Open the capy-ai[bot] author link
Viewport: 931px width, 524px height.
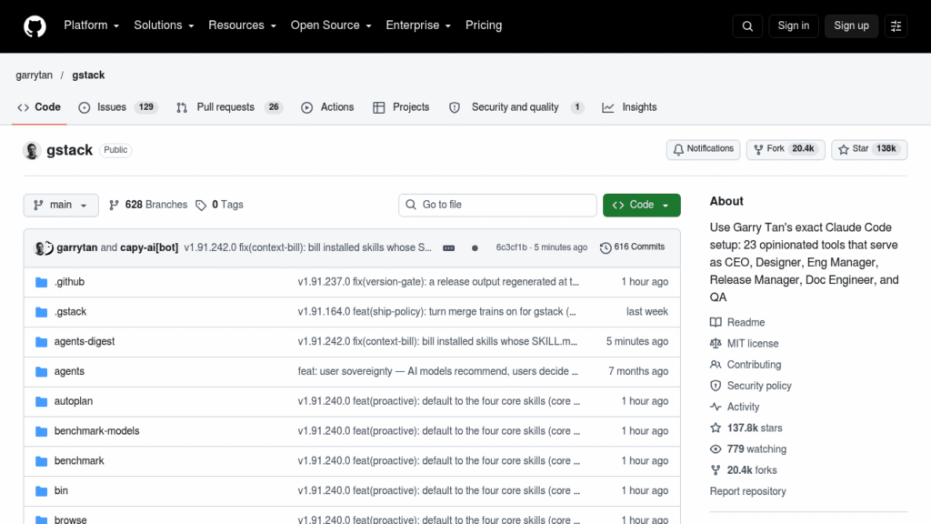[x=149, y=247]
